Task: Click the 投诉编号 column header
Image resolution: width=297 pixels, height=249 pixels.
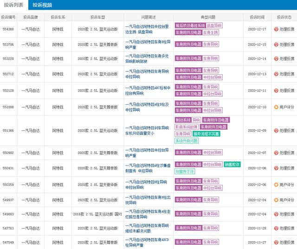Action: pos(8,17)
